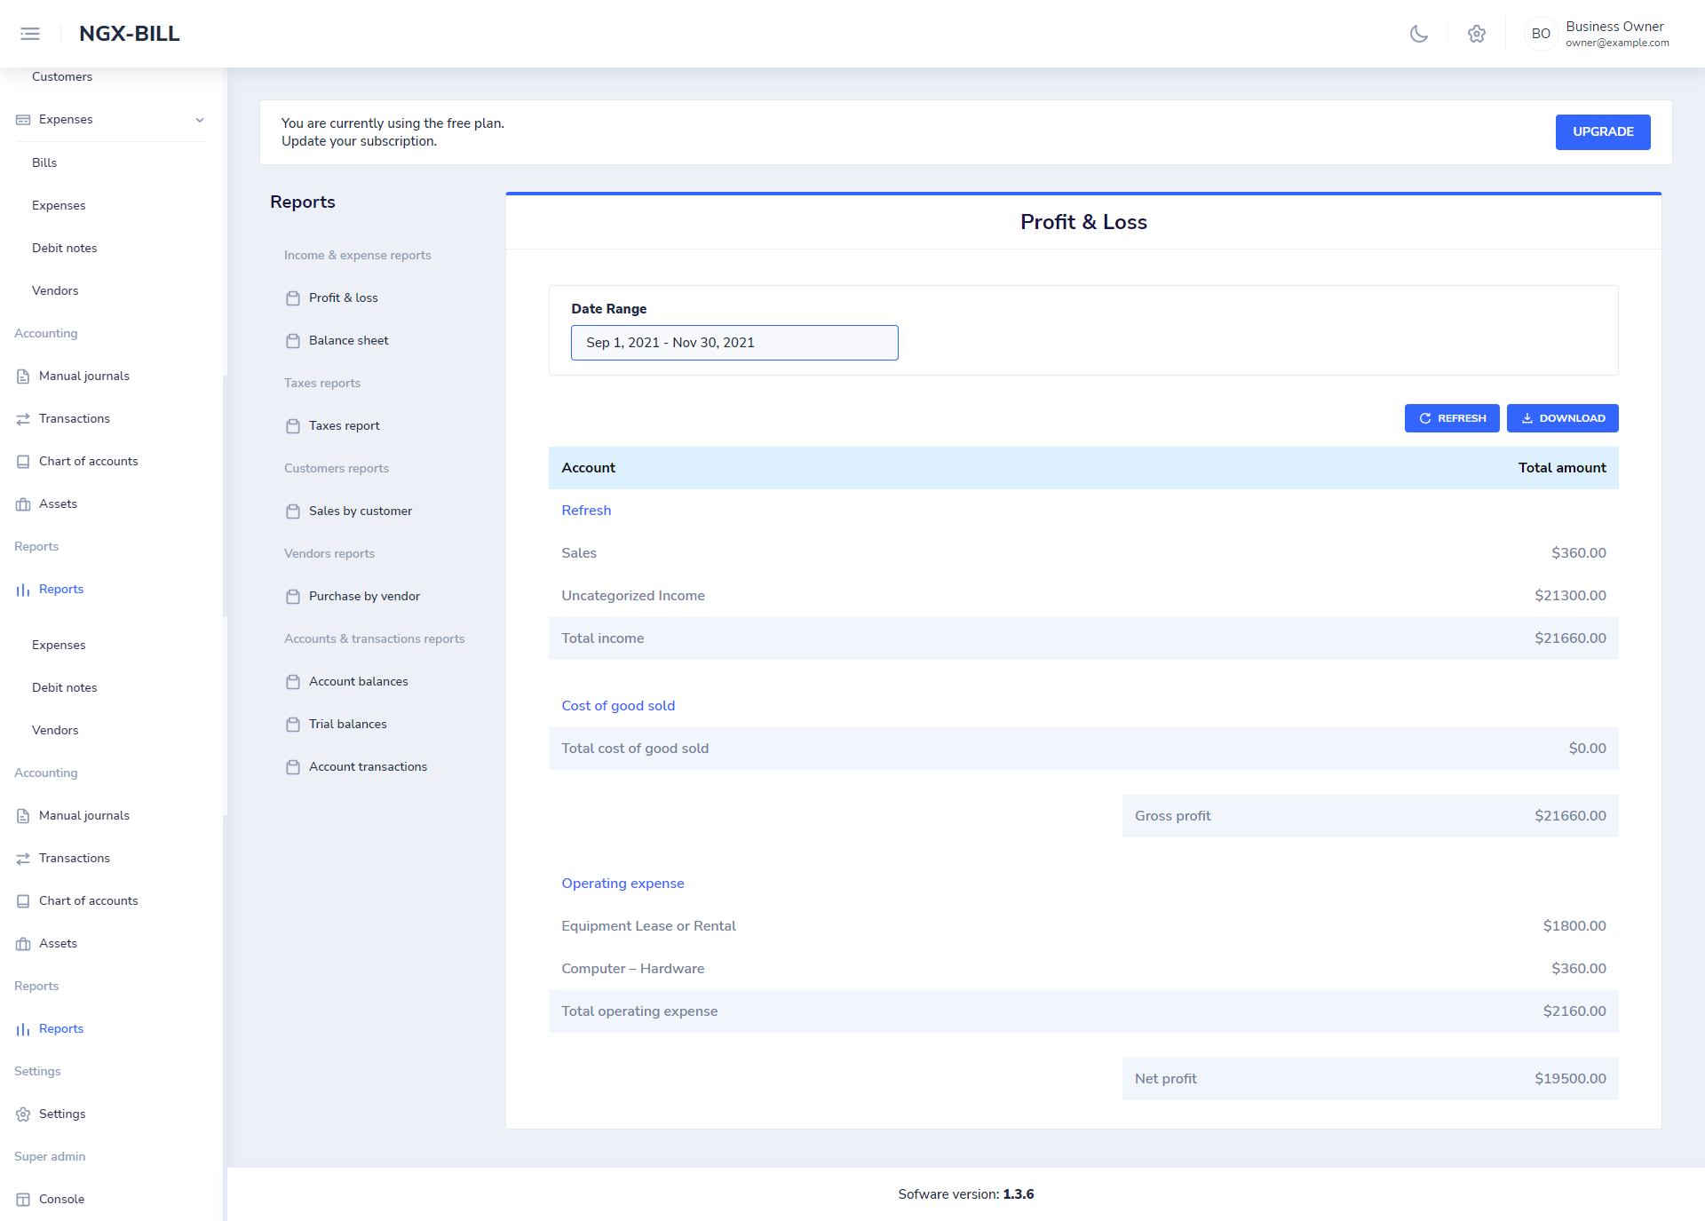Select Bills from the sidebar
Viewport: 1705px width, 1221px height.
click(44, 163)
